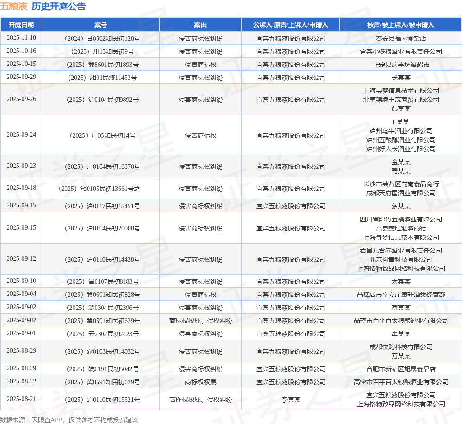The image size is (462, 424).
Task: Click defendant 金某某
Action: pyautogui.click(x=401, y=162)
